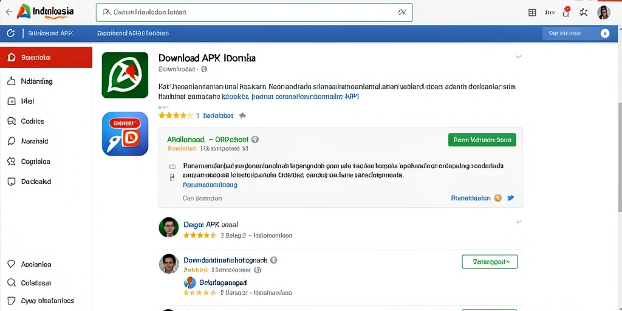Open the Indunloasia logo home link
This screenshot has height=311, width=622.
click(x=45, y=12)
